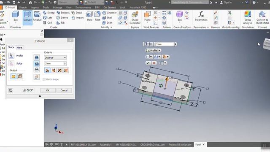This screenshot has width=270, height=152.
Task: Choose the Shell tool
Action: click(107, 18)
